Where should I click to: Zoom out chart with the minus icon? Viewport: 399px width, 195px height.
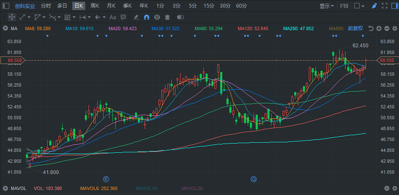[387, 28]
